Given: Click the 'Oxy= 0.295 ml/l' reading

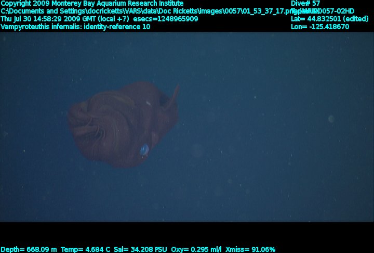Looking at the screenshot, I should [196, 249].
